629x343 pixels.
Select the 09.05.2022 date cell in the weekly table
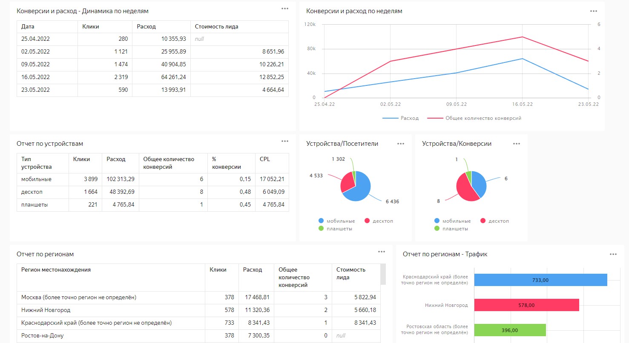tap(47, 65)
